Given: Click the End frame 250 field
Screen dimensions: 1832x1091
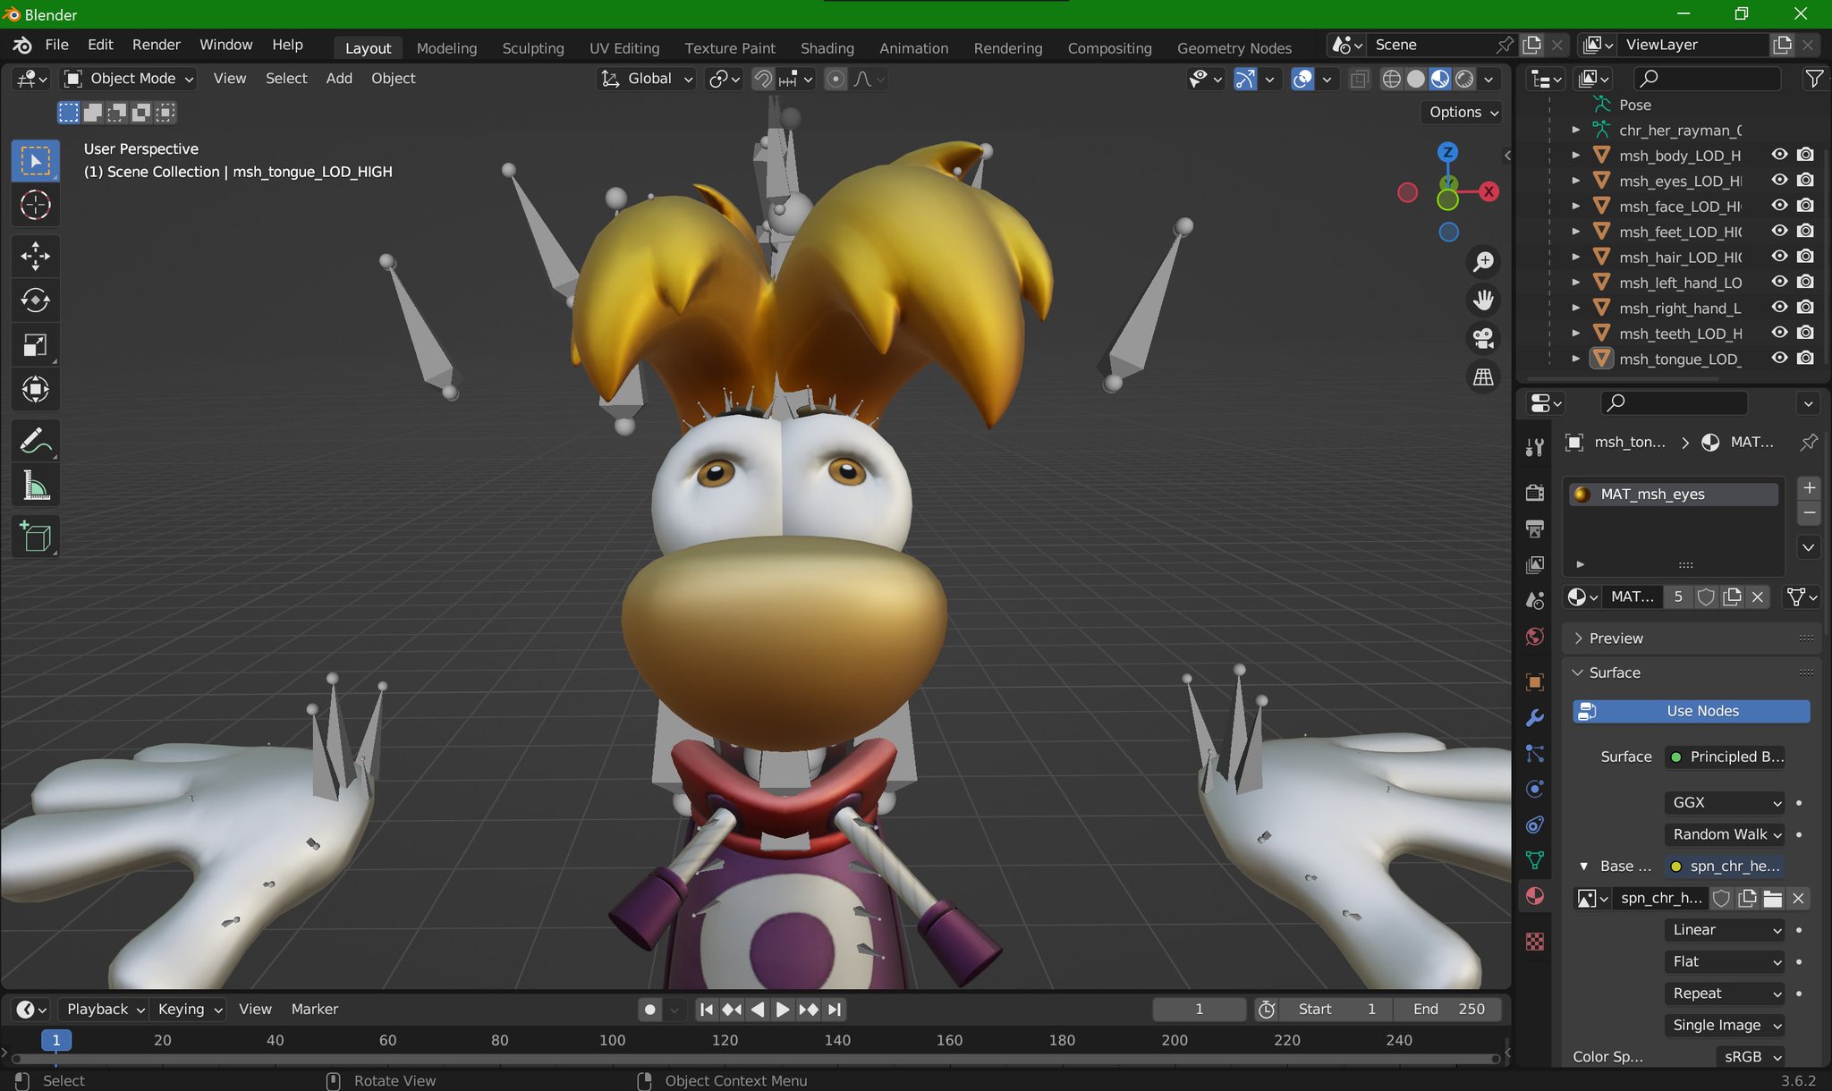Looking at the screenshot, I should (1448, 1009).
